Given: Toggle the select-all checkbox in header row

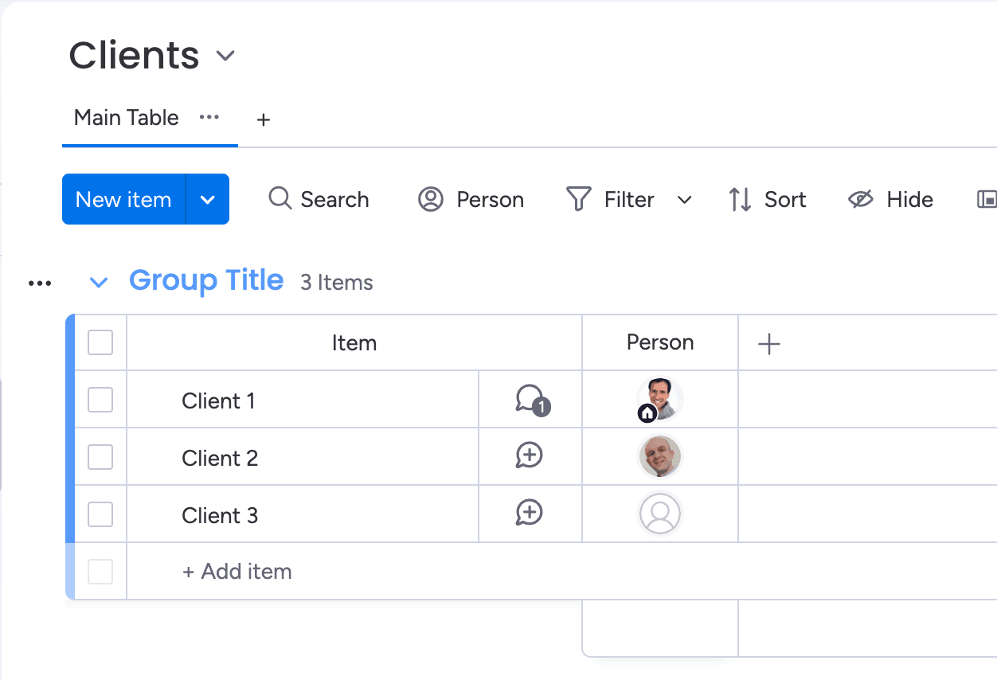Looking at the screenshot, I should 100,343.
